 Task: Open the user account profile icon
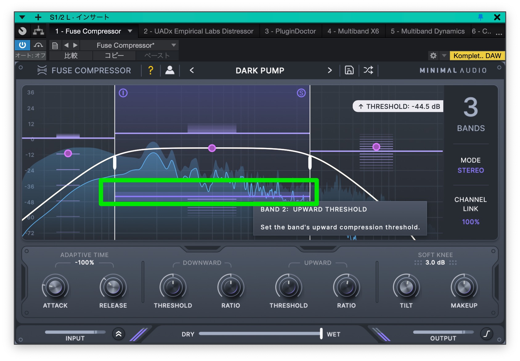coord(170,70)
